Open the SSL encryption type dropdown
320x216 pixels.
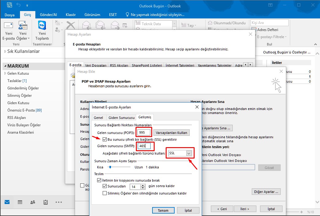point(189,153)
